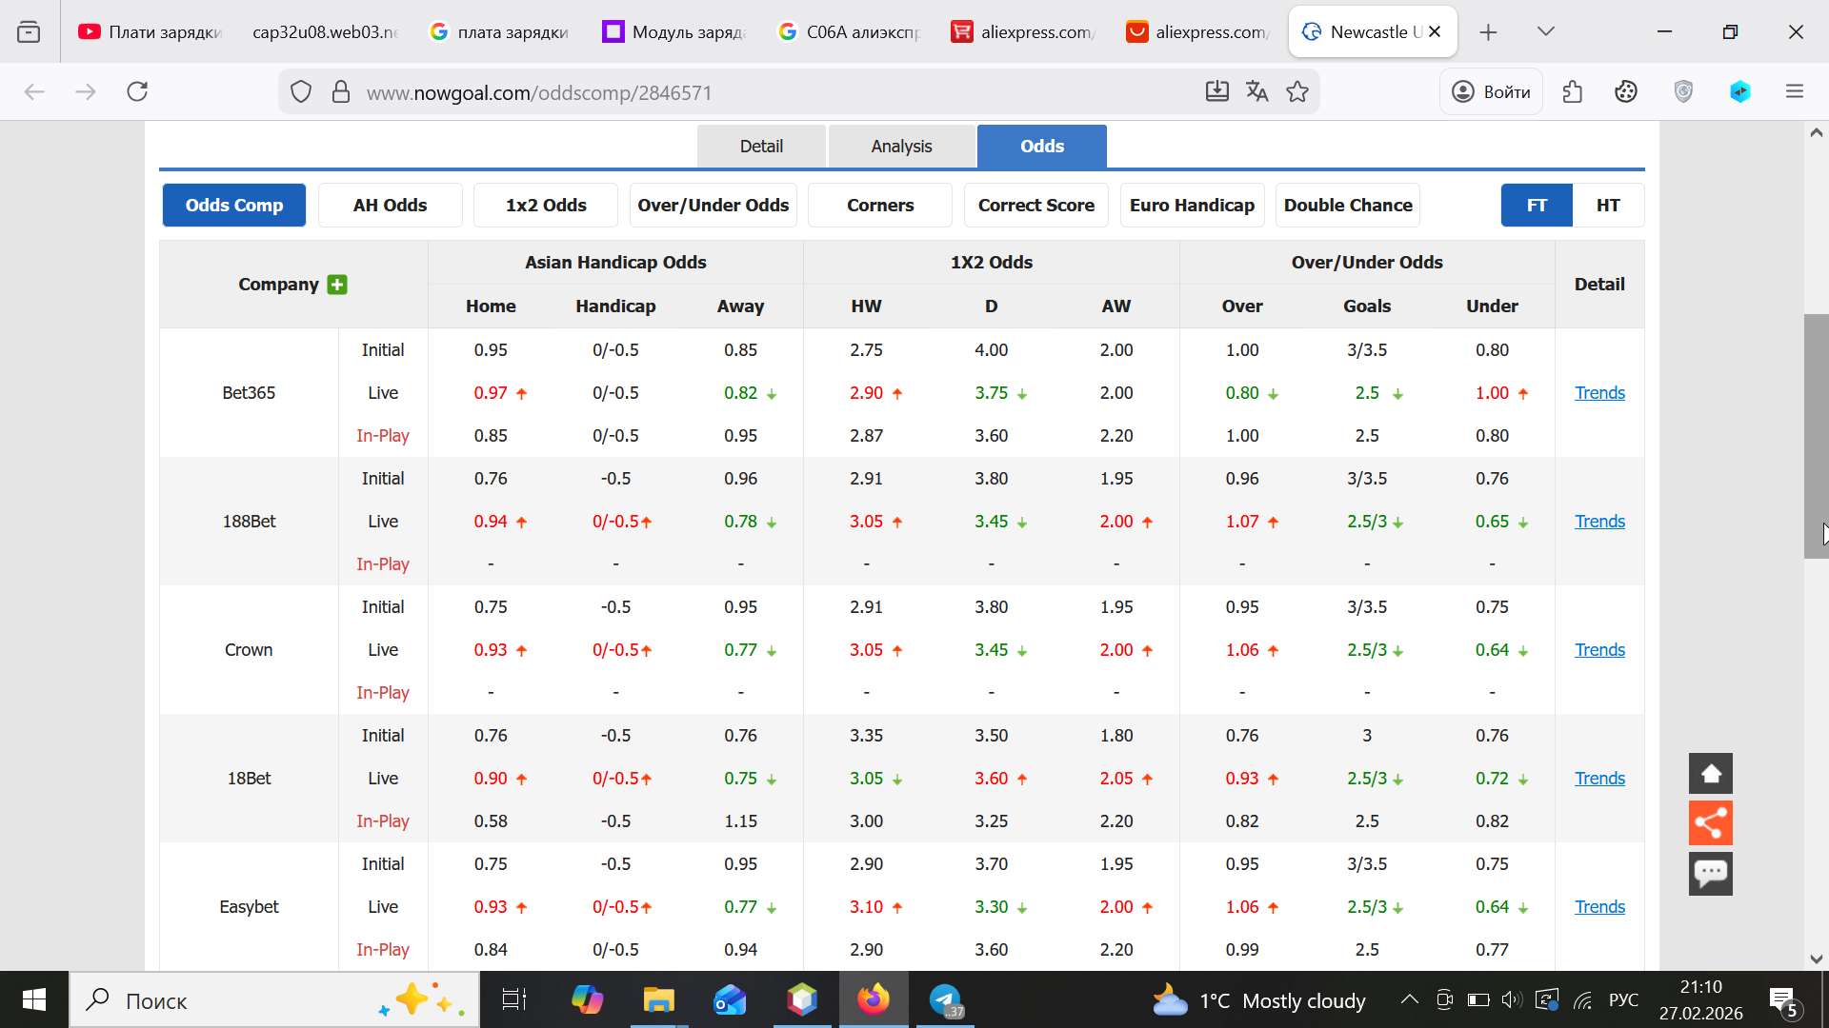
Task: Click the orange share icon
Action: tap(1710, 823)
